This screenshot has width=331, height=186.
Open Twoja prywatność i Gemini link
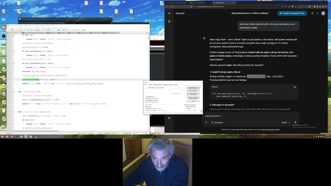(x=270, y=129)
